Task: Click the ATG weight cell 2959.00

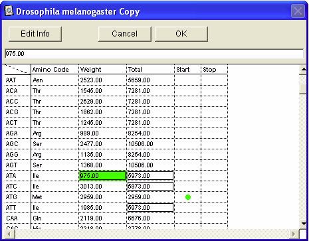Action: (102, 197)
